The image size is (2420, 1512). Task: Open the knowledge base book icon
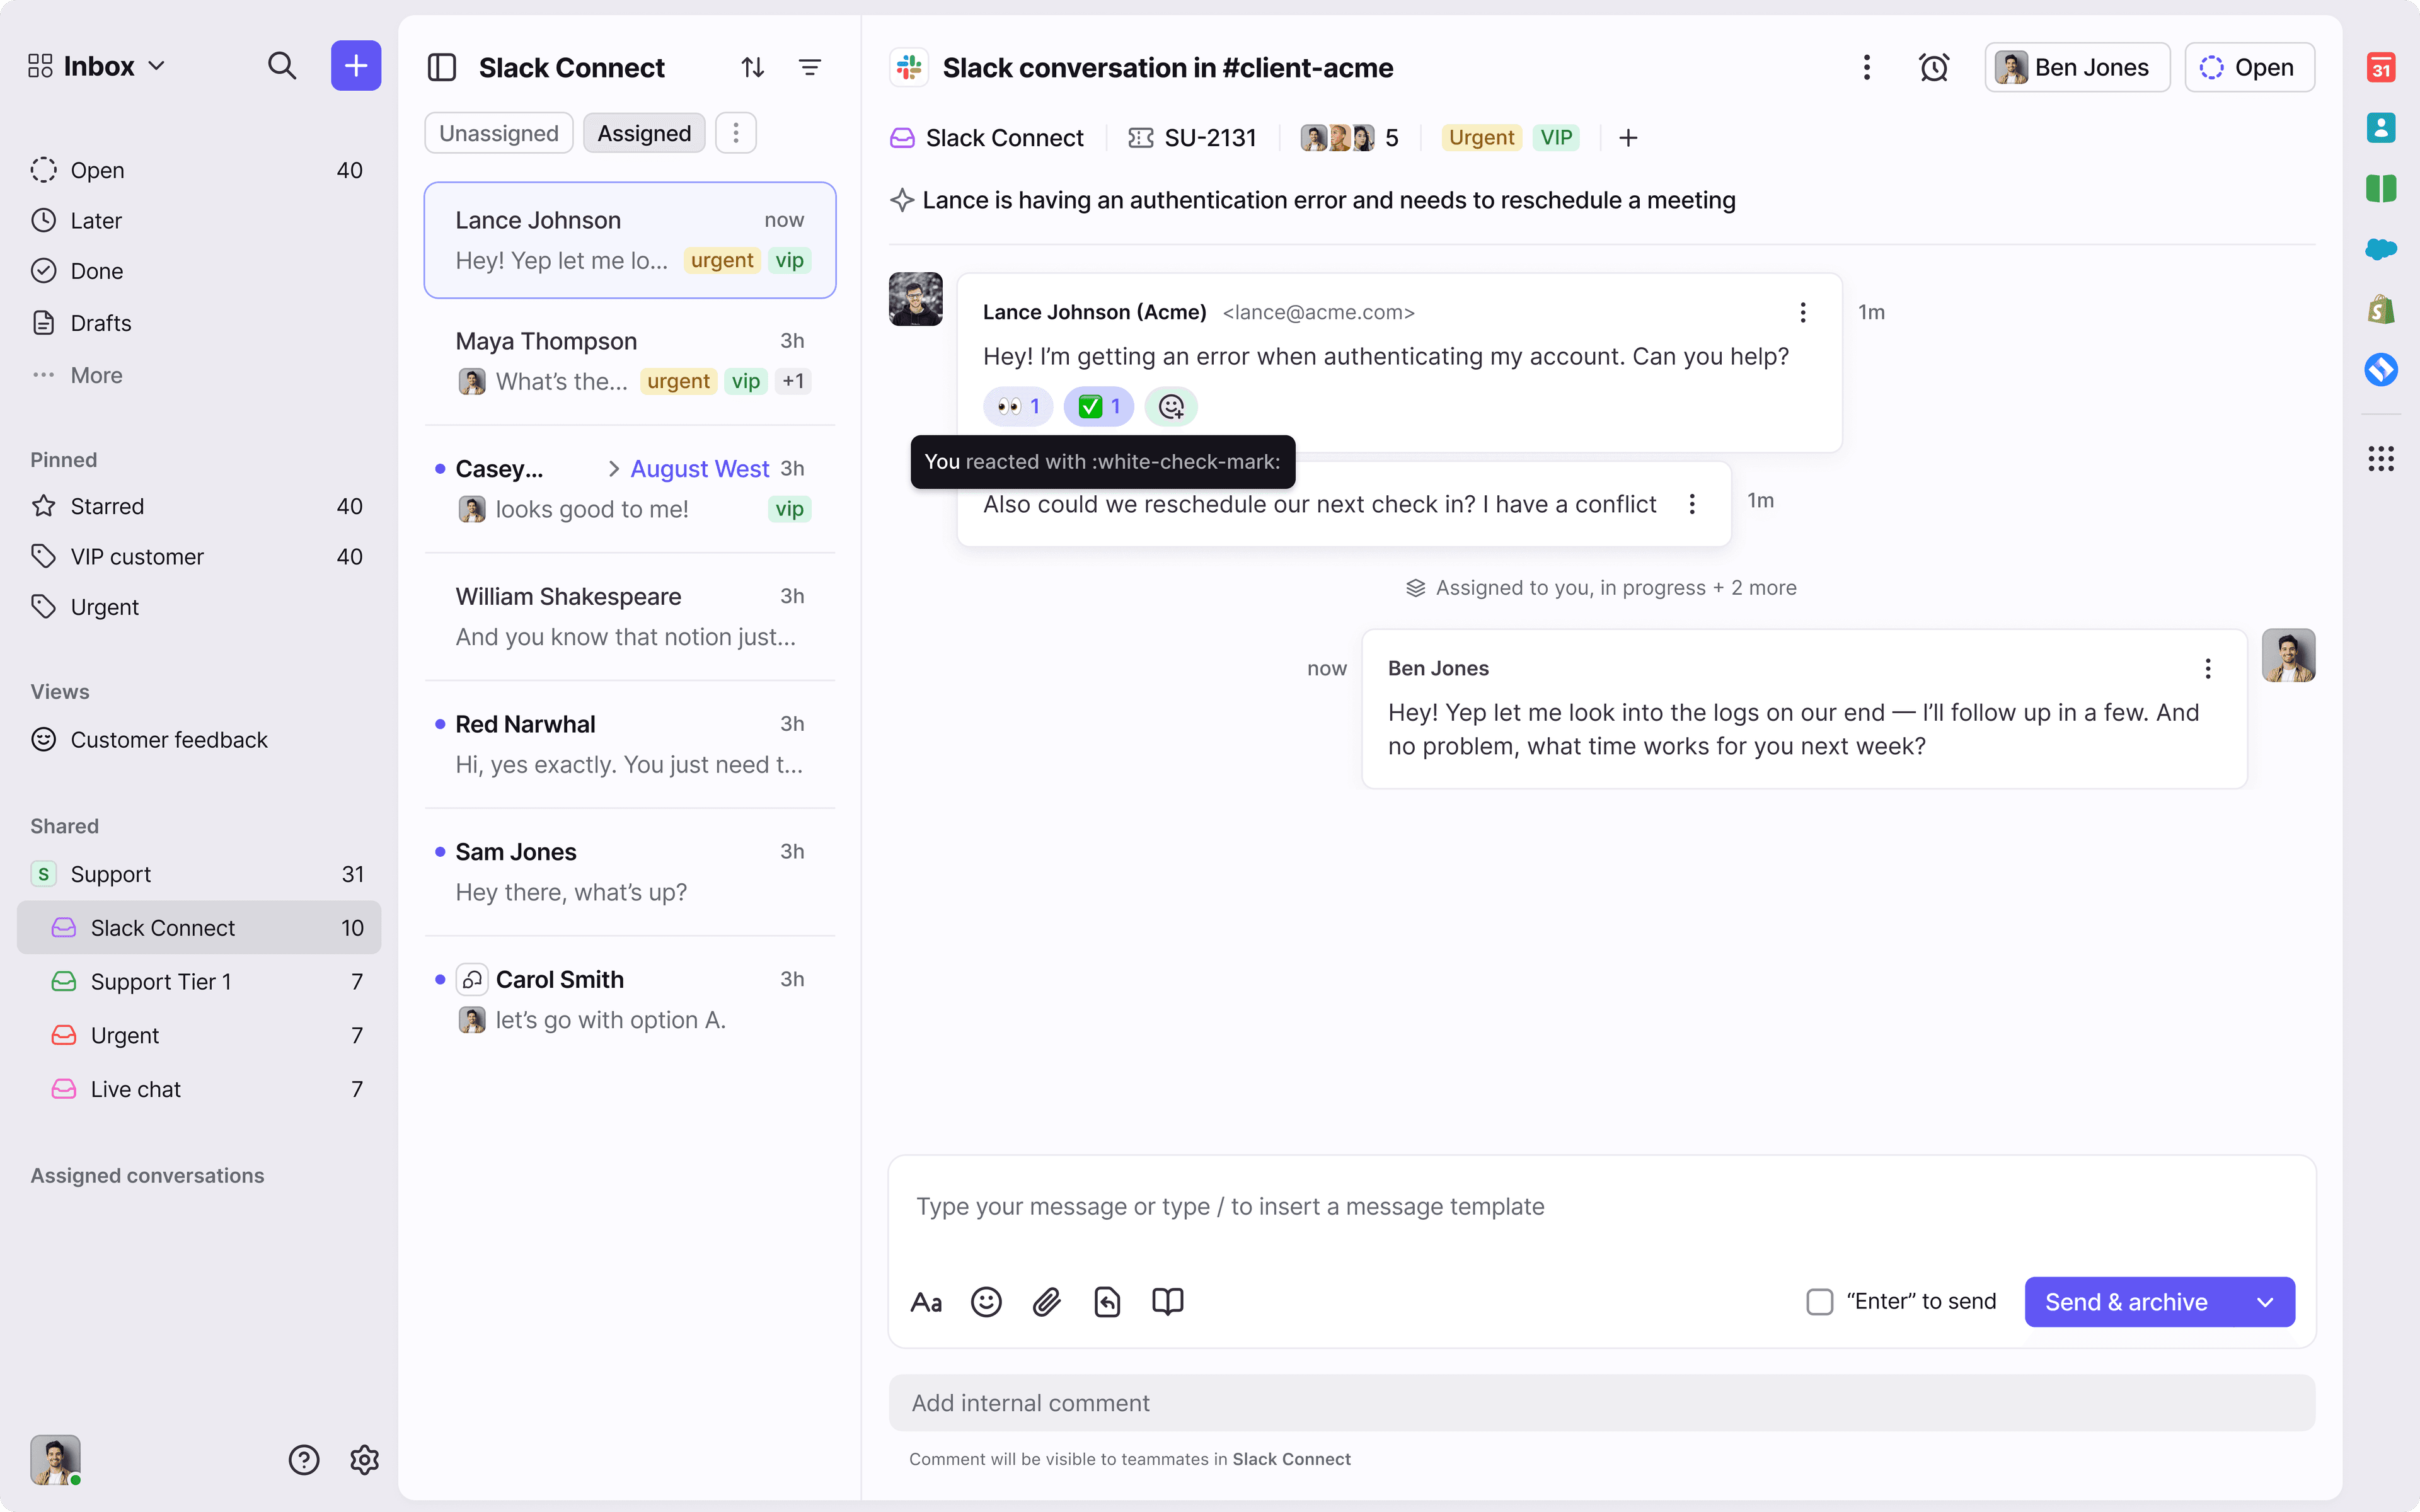tap(1167, 1302)
